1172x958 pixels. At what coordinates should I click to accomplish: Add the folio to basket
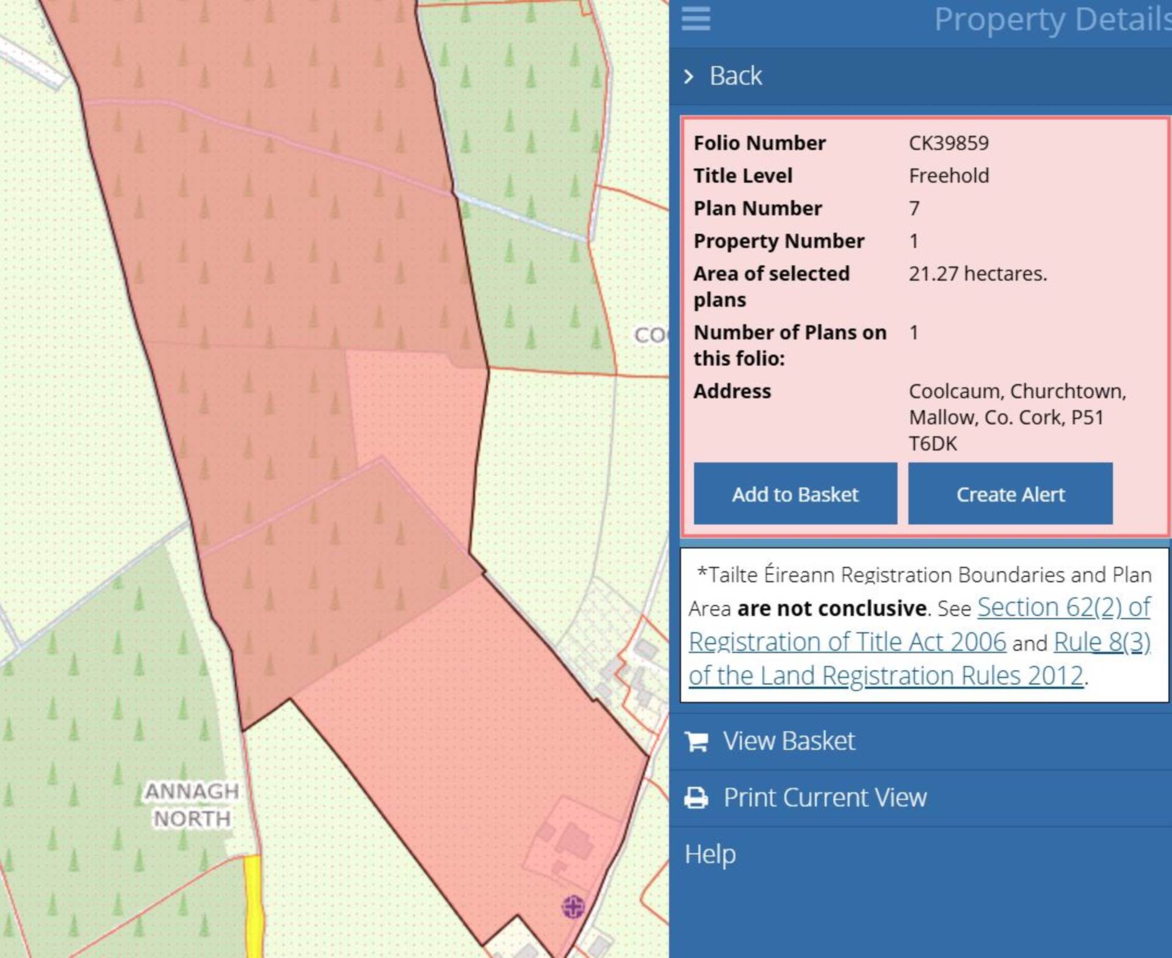click(795, 493)
